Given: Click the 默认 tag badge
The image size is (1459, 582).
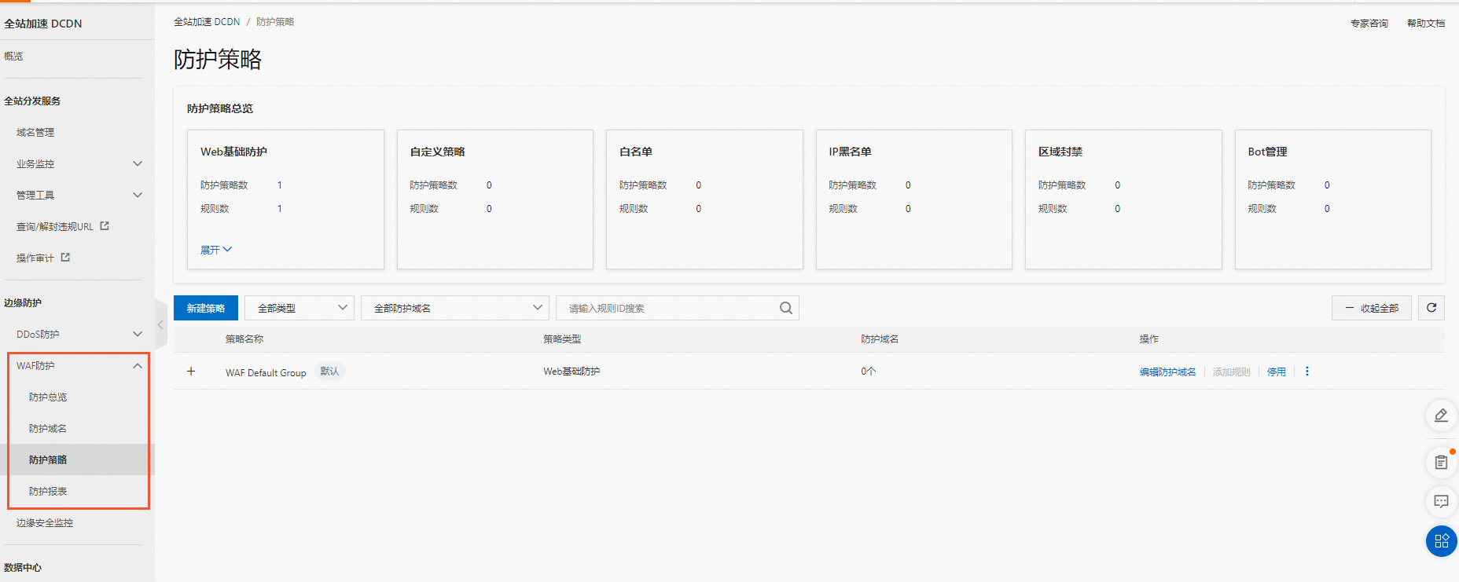Looking at the screenshot, I should pos(330,372).
